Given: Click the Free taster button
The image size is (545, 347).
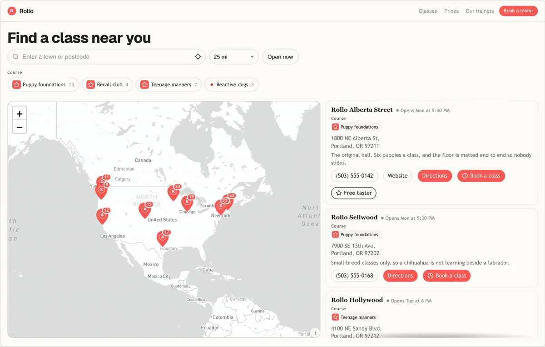Looking at the screenshot, I should (353, 193).
